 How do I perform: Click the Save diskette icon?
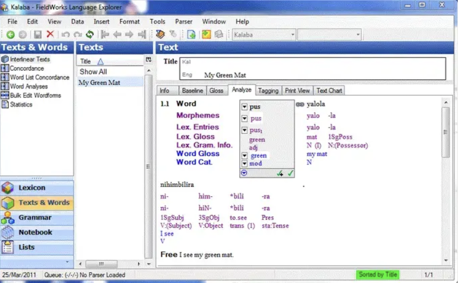point(38,35)
